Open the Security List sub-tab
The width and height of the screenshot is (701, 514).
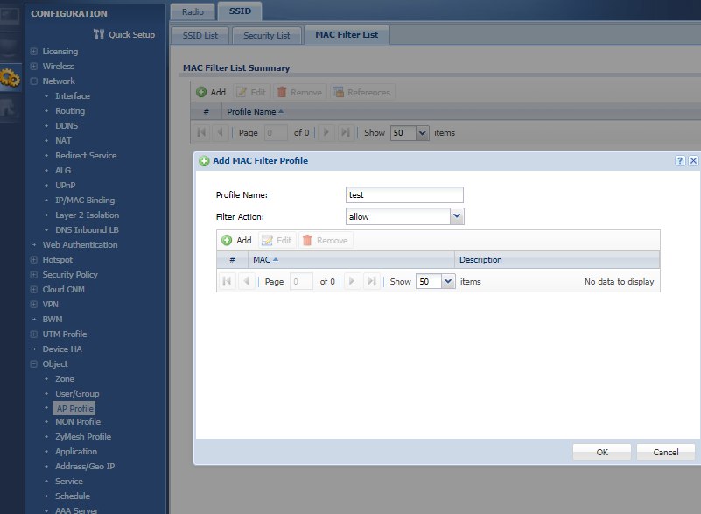266,35
